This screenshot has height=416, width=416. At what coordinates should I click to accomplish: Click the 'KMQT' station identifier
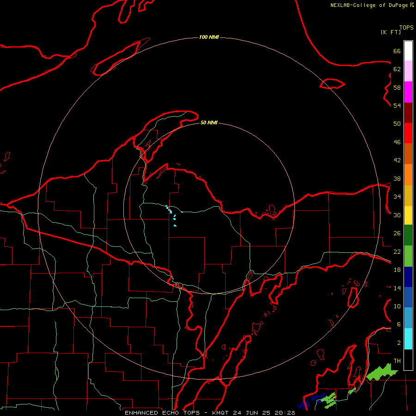pos(221,413)
